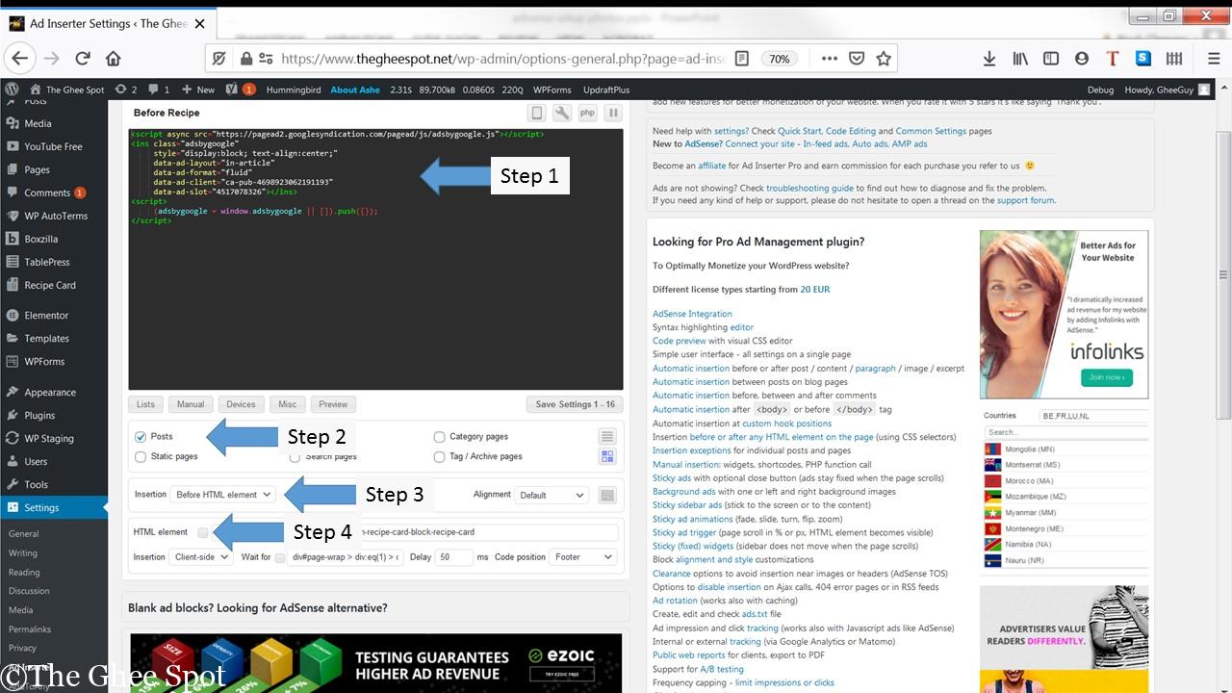Open the wrench tools icon
This screenshot has width=1232, height=693.
[x=563, y=114]
